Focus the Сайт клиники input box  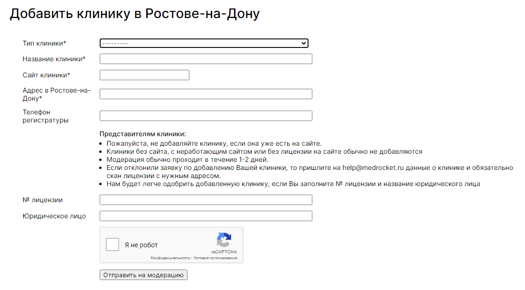point(144,75)
